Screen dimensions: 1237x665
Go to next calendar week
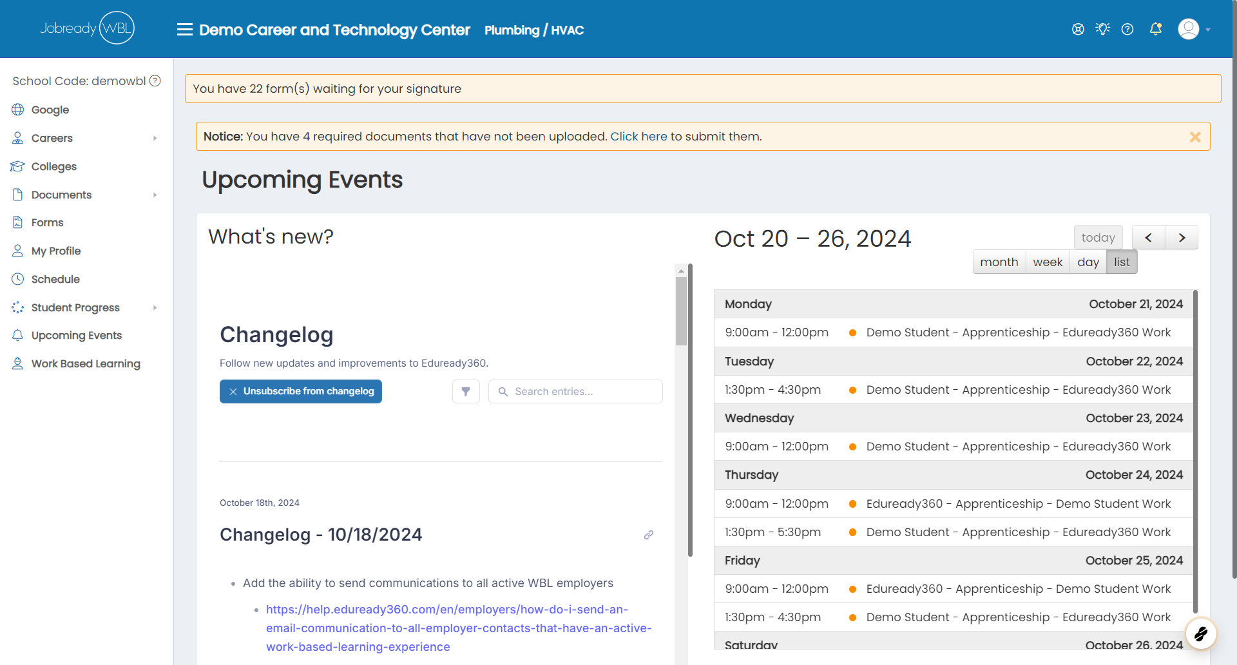(x=1182, y=237)
